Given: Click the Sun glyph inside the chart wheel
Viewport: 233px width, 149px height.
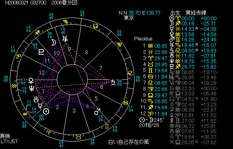Looking at the screenshot, I should [46, 111].
